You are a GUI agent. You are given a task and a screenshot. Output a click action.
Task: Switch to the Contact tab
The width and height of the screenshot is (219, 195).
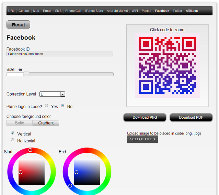[x=24, y=11]
